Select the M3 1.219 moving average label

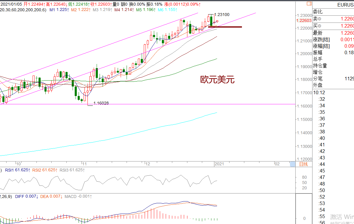click(103, 10)
